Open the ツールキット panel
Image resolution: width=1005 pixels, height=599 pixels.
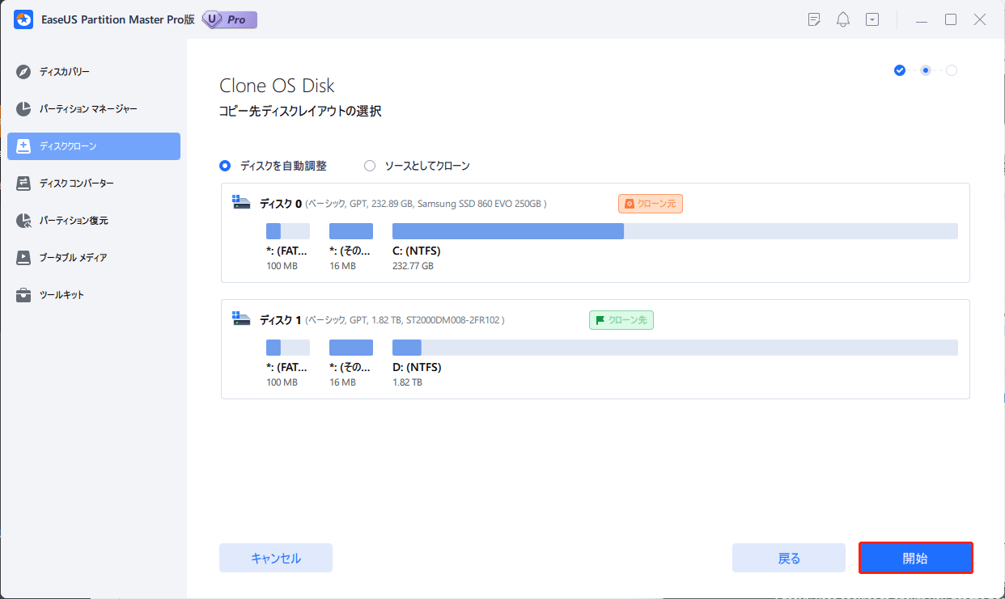point(24,294)
